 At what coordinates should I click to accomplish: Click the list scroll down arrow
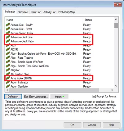116,86
